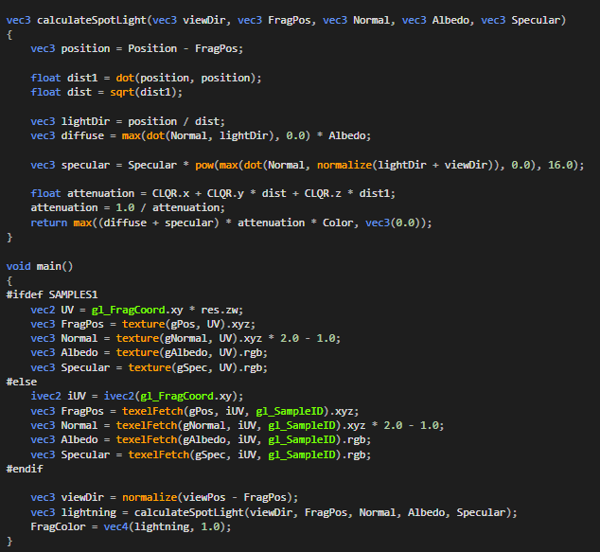Click the 'vec3 diffuse' variable name
This screenshot has height=552, width=600.
(82, 136)
